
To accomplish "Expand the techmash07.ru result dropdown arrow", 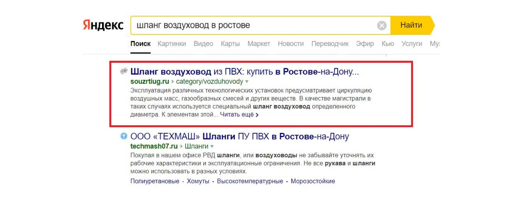I will [x=212, y=147].
